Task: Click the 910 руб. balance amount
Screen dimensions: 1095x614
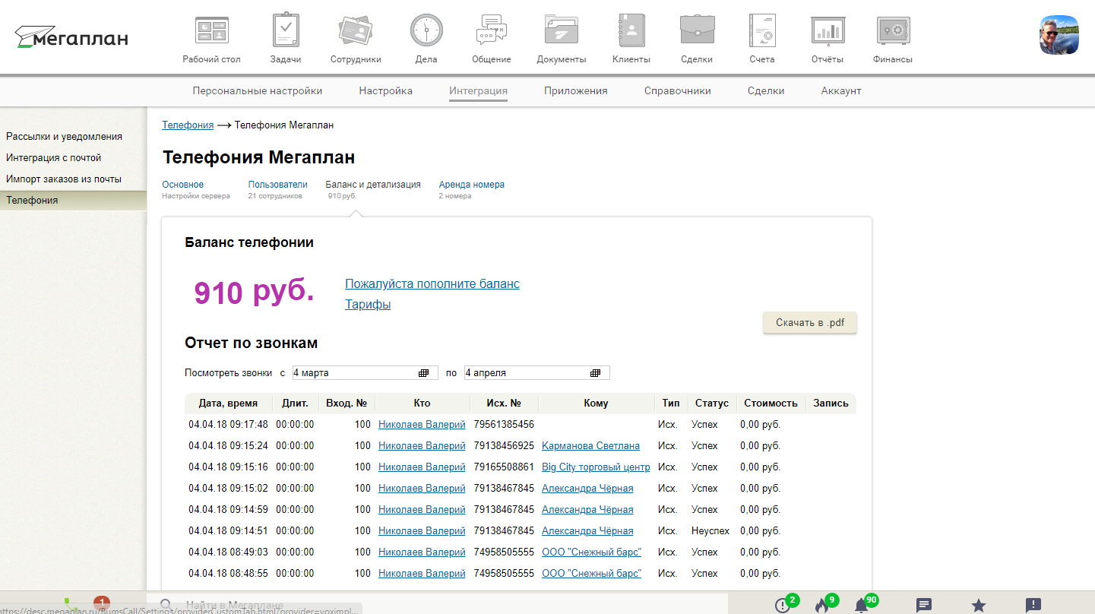Action: coord(254,293)
